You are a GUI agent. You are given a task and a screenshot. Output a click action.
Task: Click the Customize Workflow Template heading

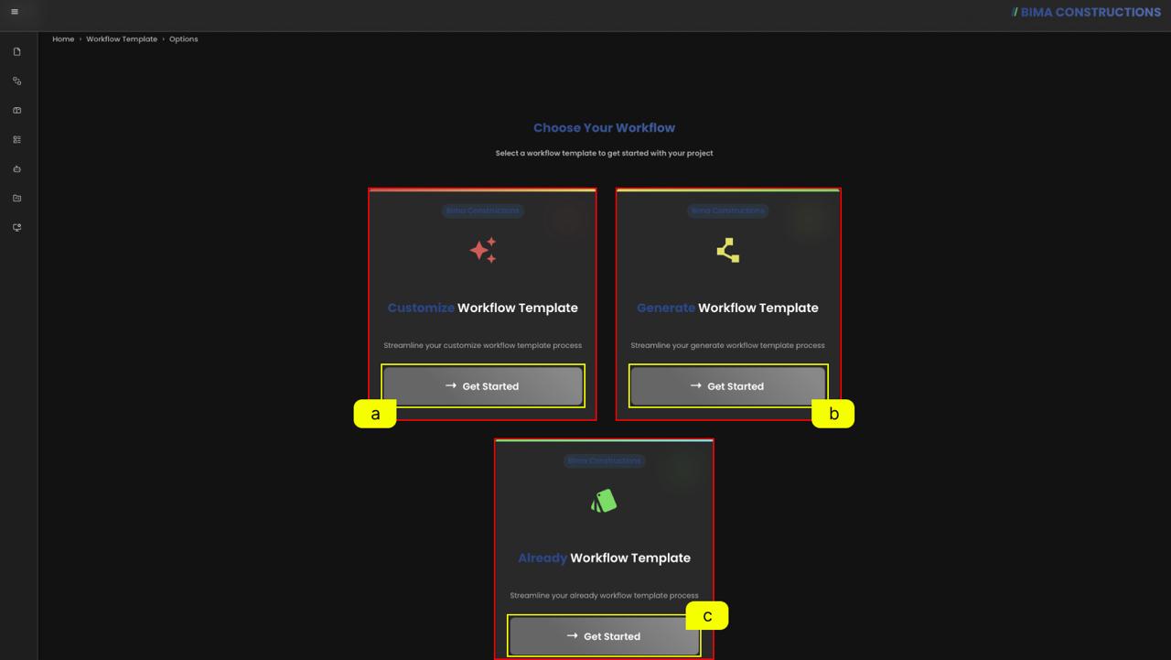[483, 308]
